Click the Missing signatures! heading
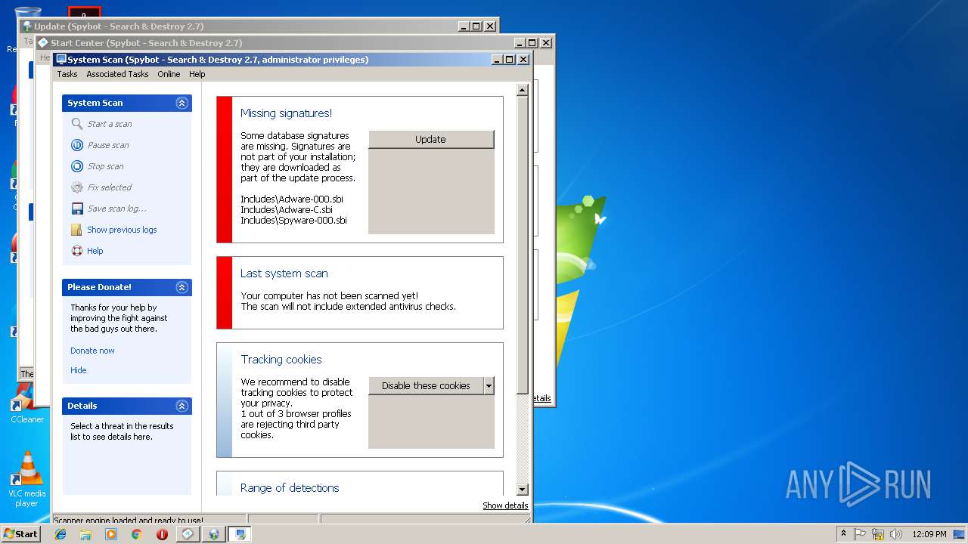This screenshot has width=968, height=544. (286, 113)
